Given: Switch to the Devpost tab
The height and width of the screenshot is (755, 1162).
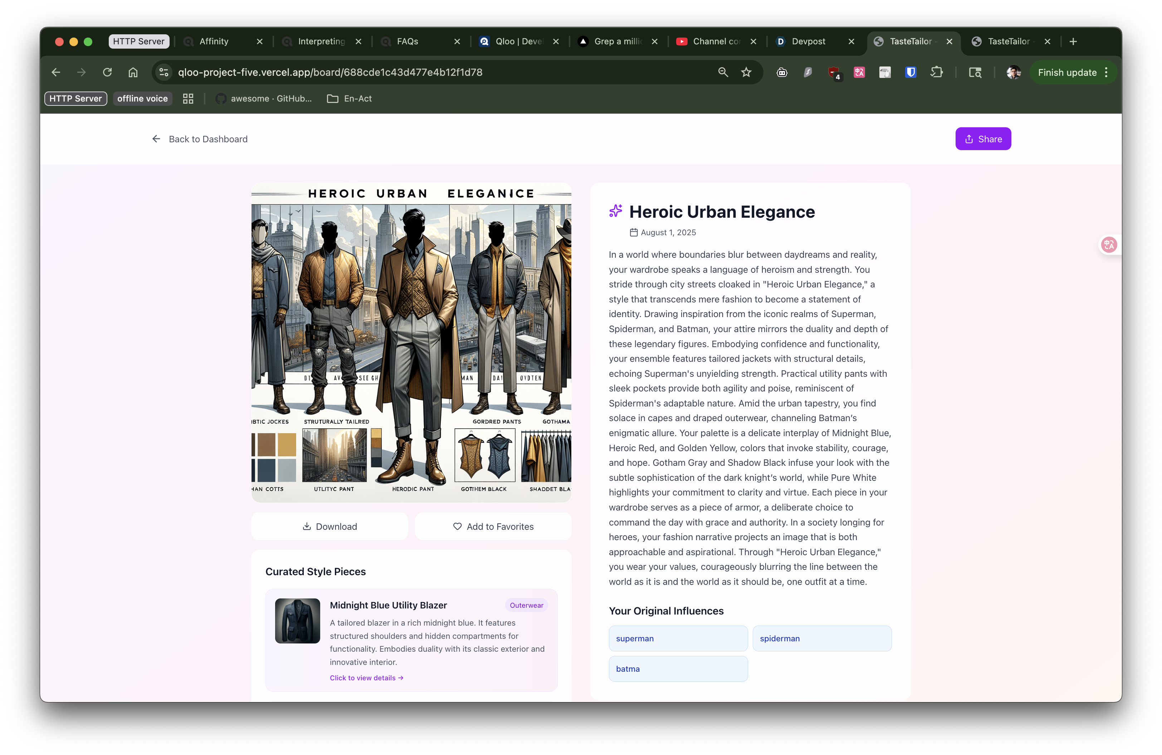Looking at the screenshot, I should [x=809, y=41].
